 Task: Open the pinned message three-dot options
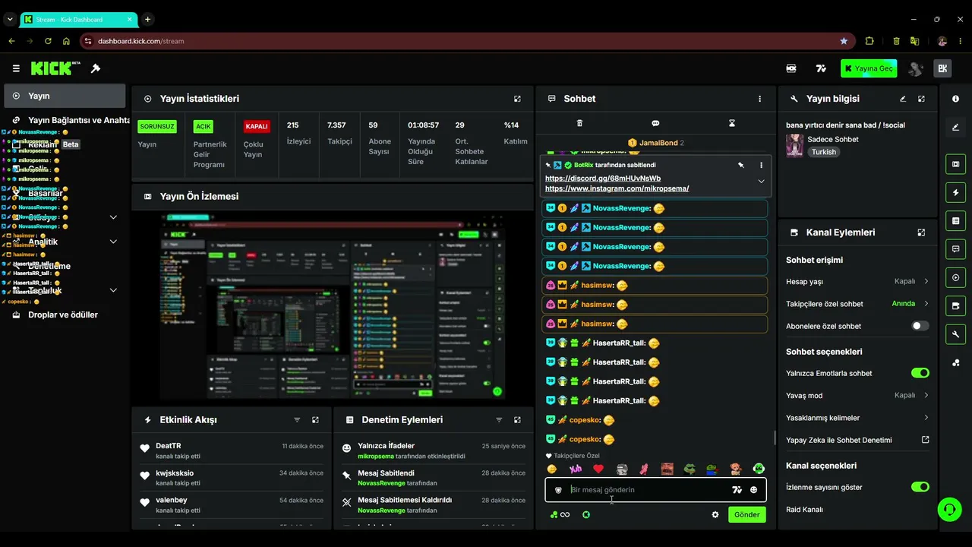(761, 165)
